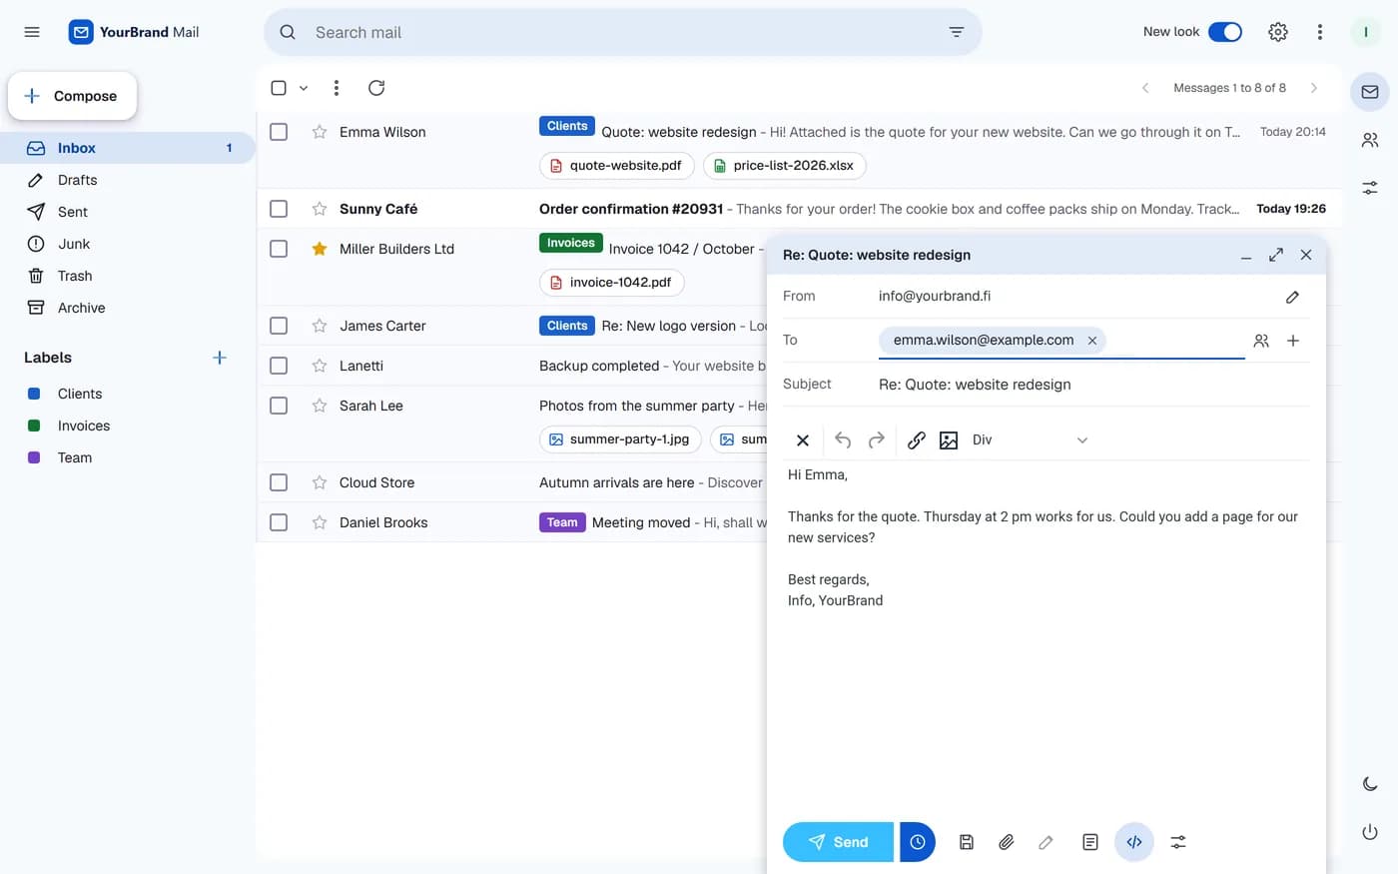Click the schedule send clock button
This screenshot has height=874, width=1398.
click(x=918, y=842)
